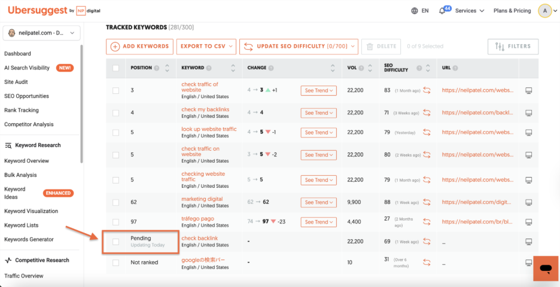Screen dimensions: 560x287
Task: Open the notifications bell icon
Action: pos(442,11)
